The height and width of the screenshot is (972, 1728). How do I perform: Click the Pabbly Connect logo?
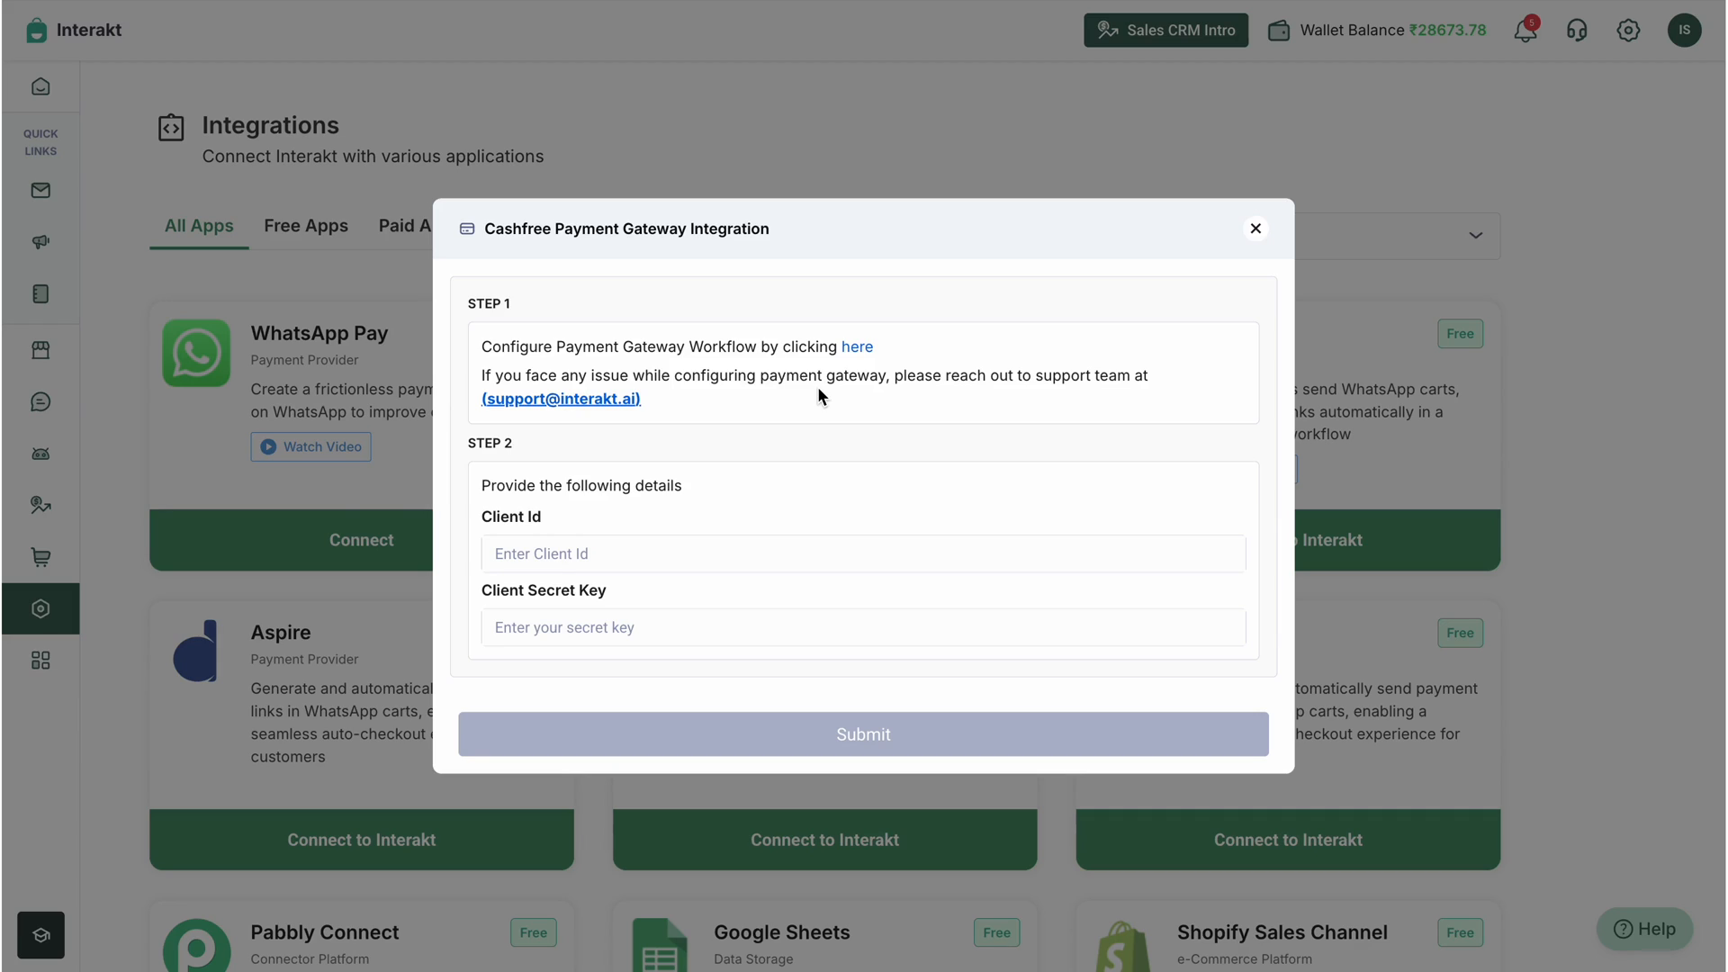(x=196, y=945)
